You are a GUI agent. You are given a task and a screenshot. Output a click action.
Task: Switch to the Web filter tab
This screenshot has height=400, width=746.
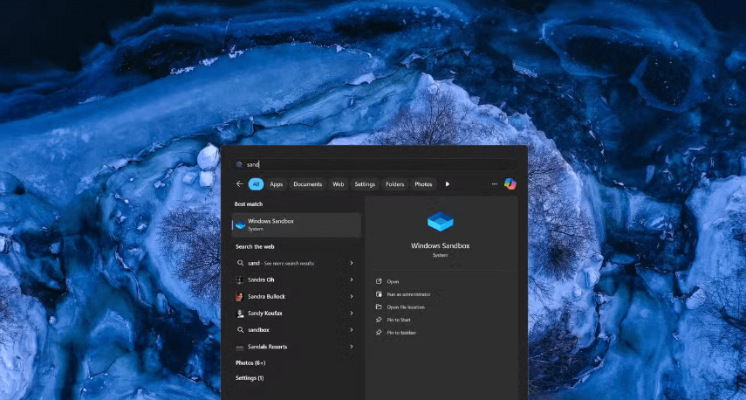[338, 184]
